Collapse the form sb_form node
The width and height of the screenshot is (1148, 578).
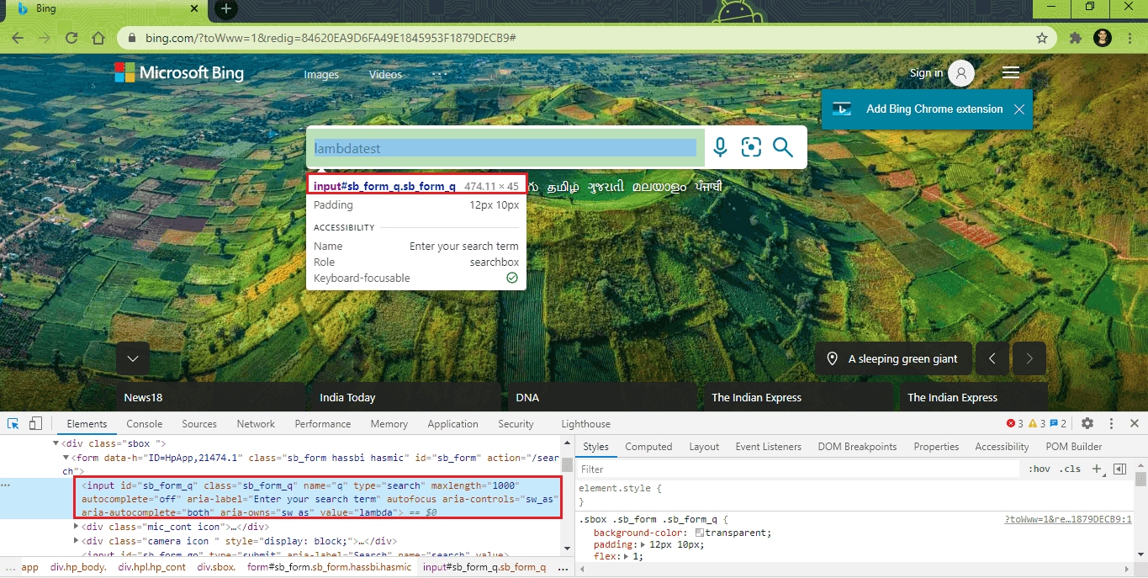[x=66, y=458]
